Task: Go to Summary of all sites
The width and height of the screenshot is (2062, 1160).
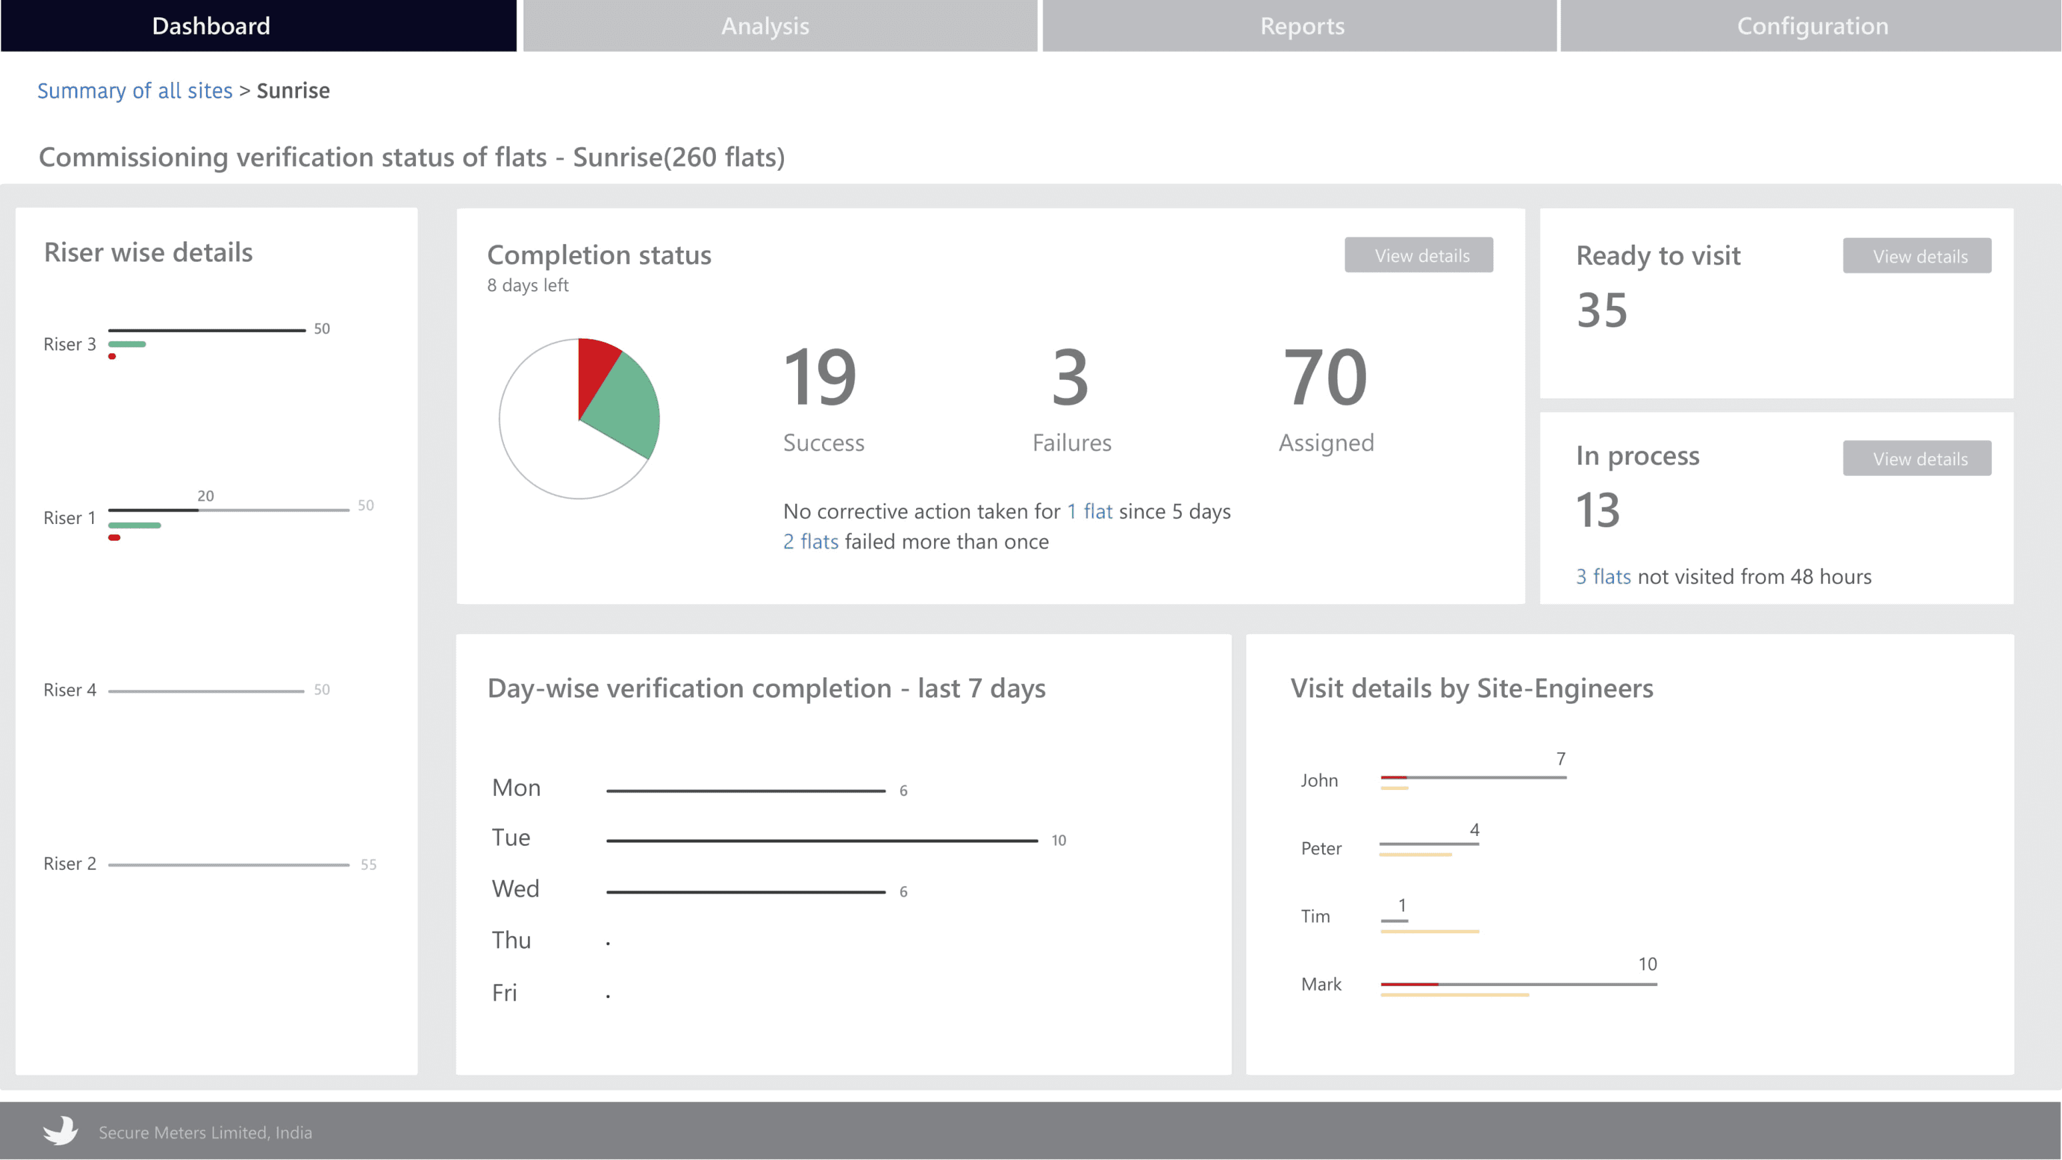Action: pos(135,91)
